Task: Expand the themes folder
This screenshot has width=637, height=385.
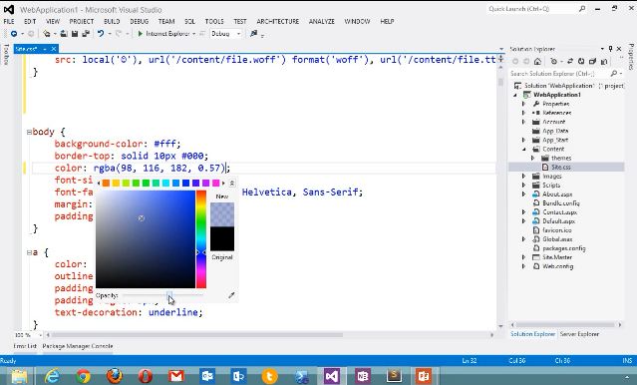Action: [533, 158]
